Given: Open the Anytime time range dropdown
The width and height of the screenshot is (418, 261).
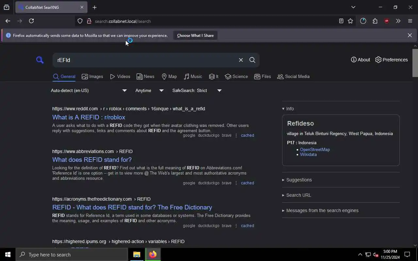Looking at the screenshot, I should point(149,90).
